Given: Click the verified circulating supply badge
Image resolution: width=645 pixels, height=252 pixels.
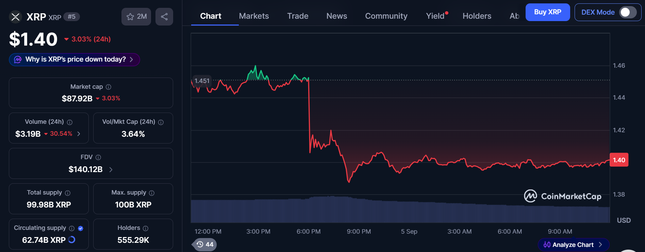Looking at the screenshot, I should coord(81,228).
